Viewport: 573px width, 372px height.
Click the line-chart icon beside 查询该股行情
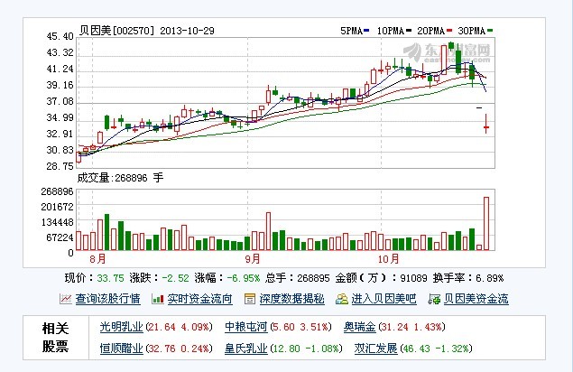pos(65,299)
